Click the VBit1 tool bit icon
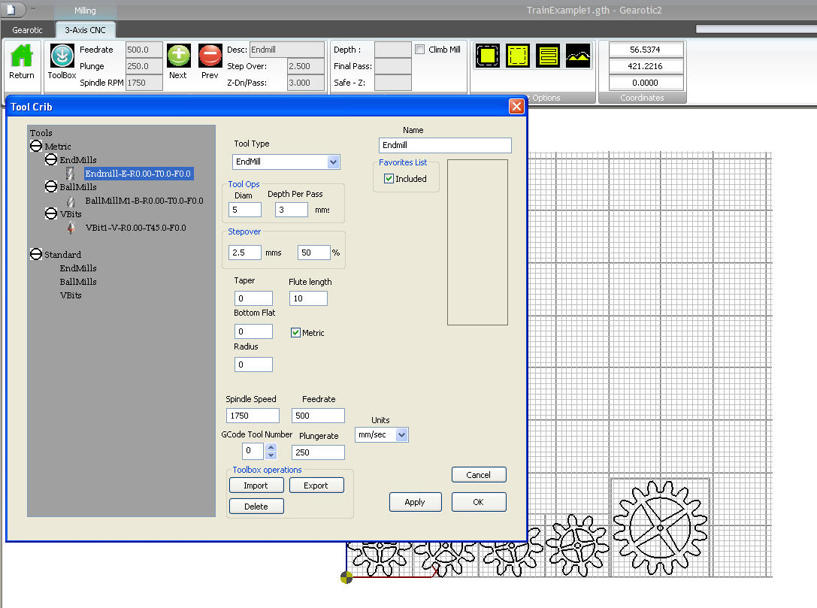This screenshot has height=608, width=817. click(71, 228)
